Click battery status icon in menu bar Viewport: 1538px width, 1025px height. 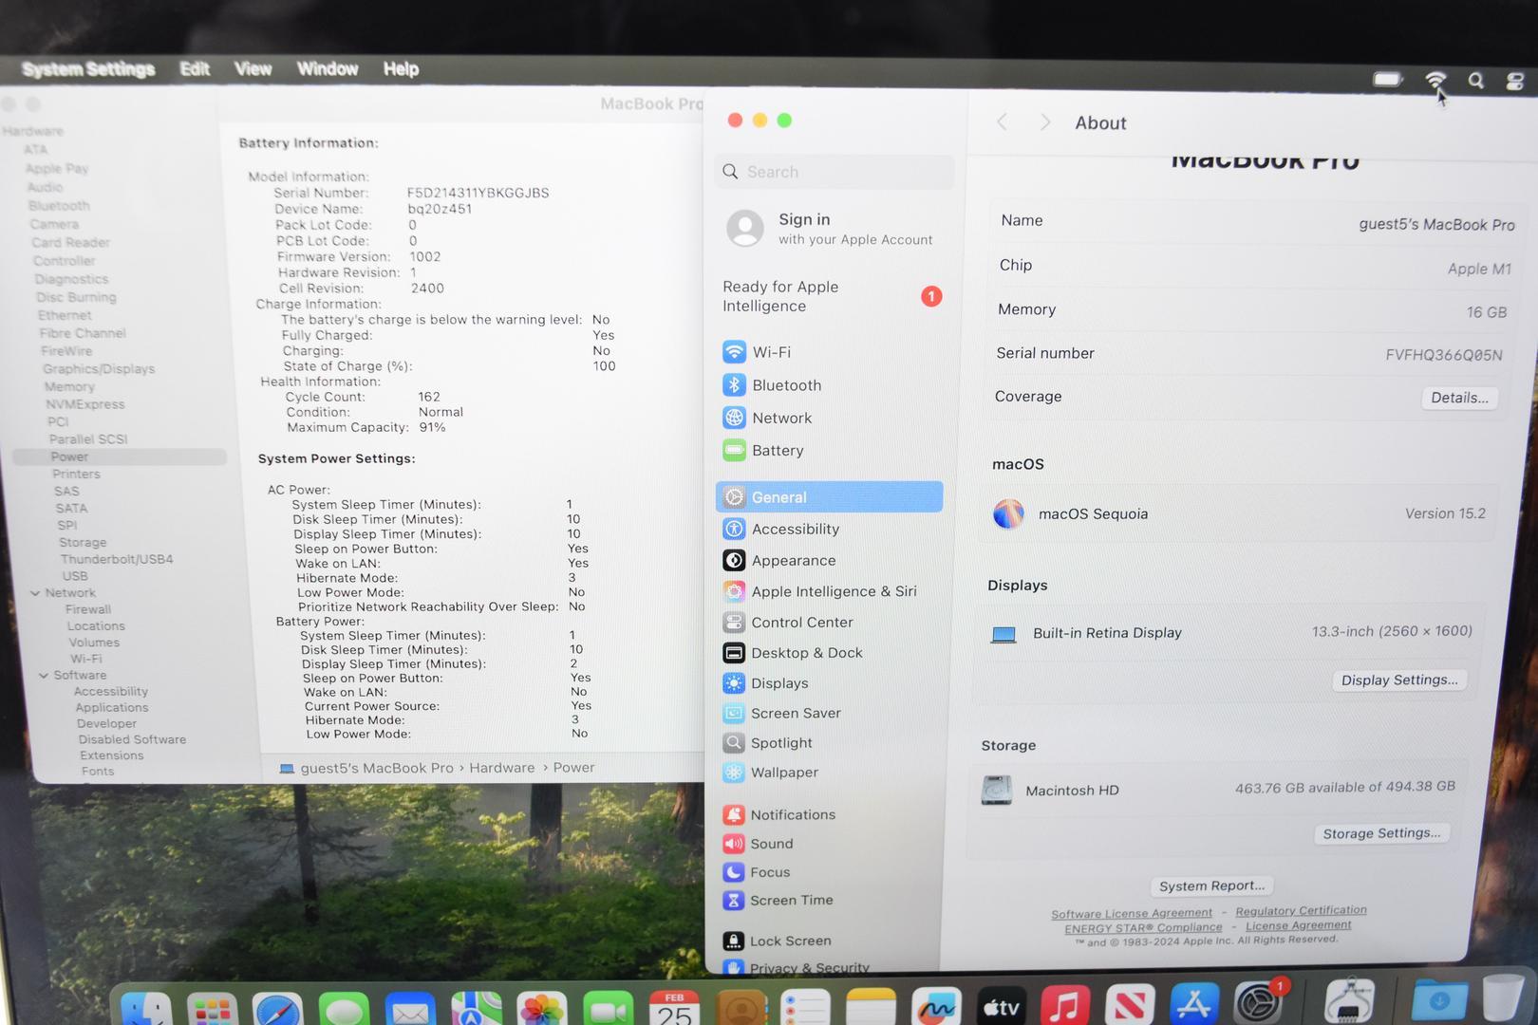tap(1388, 79)
